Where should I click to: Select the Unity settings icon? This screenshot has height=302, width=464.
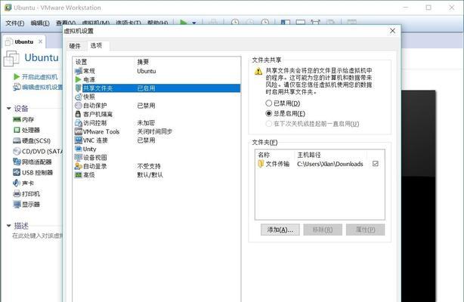tap(79, 149)
